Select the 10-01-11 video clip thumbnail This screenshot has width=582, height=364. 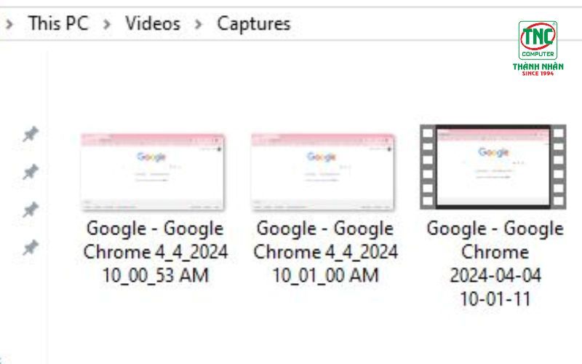pos(493,167)
